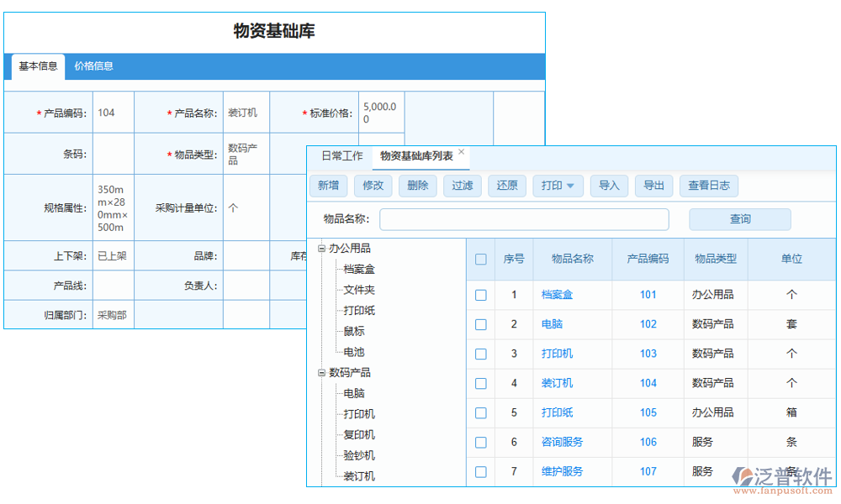Open the 打印 print dropdown menu
841x504 pixels.
click(x=558, y=186)
